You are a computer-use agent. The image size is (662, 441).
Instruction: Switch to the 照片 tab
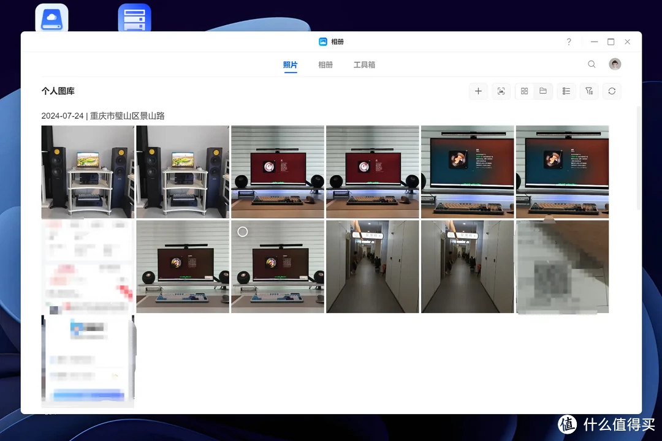[290, 65]
